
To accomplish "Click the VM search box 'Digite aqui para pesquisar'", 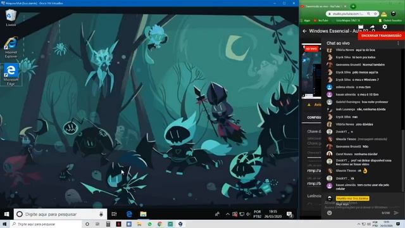I will point(60,214).
